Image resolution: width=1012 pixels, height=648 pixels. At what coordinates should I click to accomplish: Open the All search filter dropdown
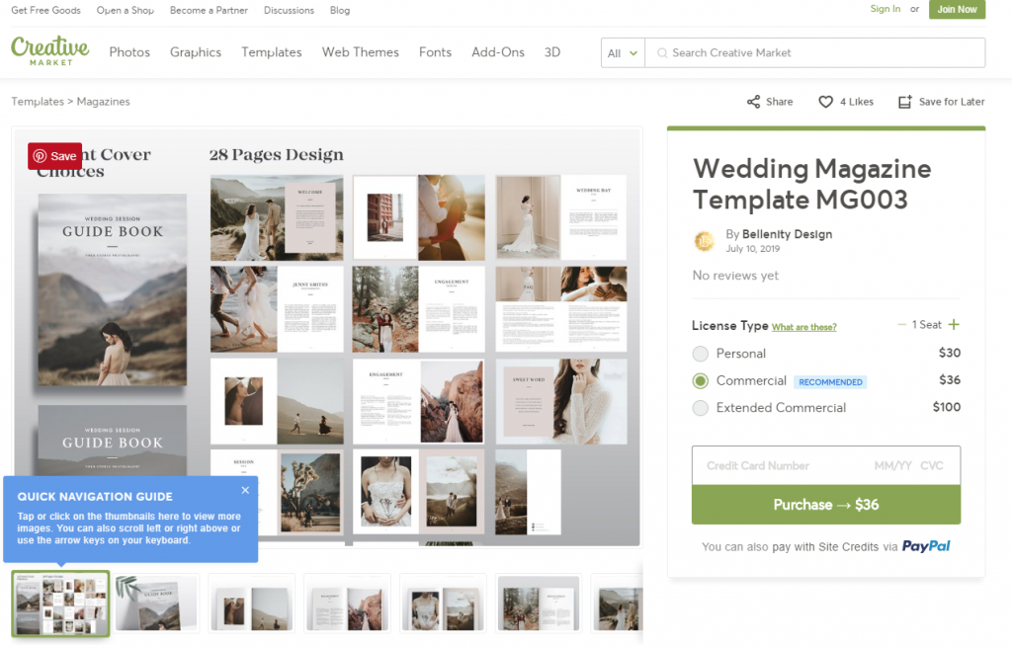tap(623, 52)
